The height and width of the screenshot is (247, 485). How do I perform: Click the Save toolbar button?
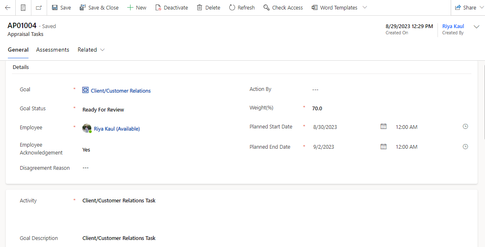(x=61, y=7)
